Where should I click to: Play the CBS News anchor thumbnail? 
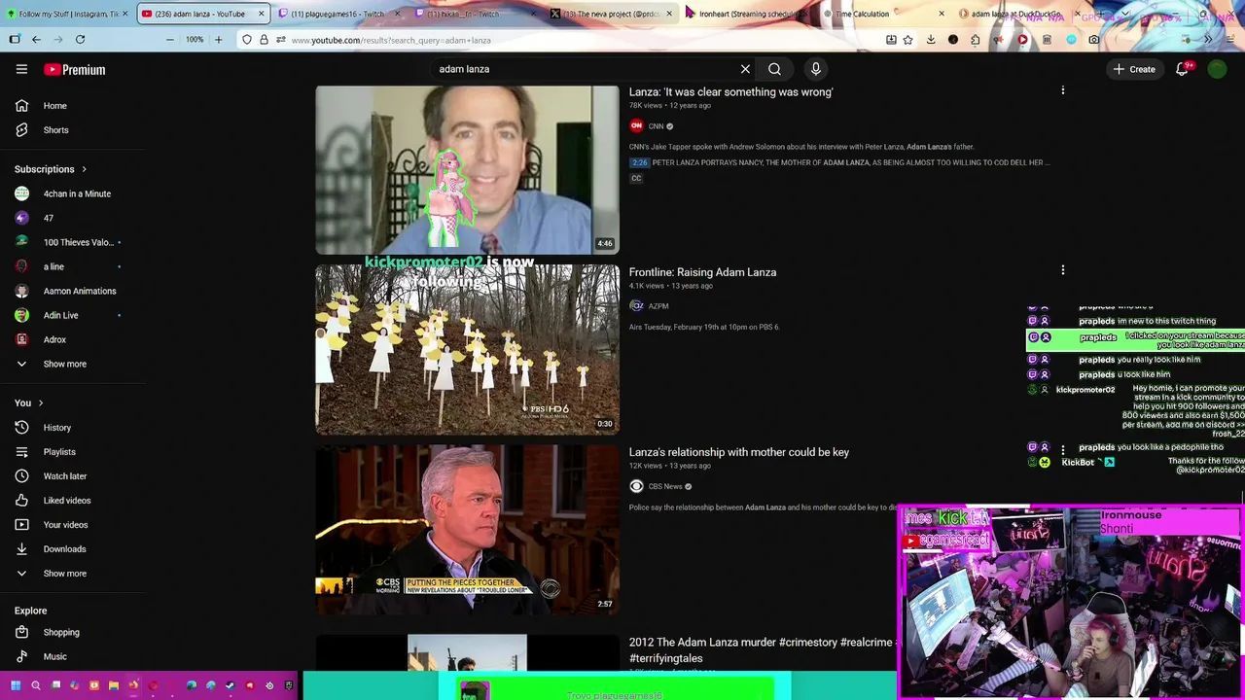pyautogui.click(x=467, y=530)
